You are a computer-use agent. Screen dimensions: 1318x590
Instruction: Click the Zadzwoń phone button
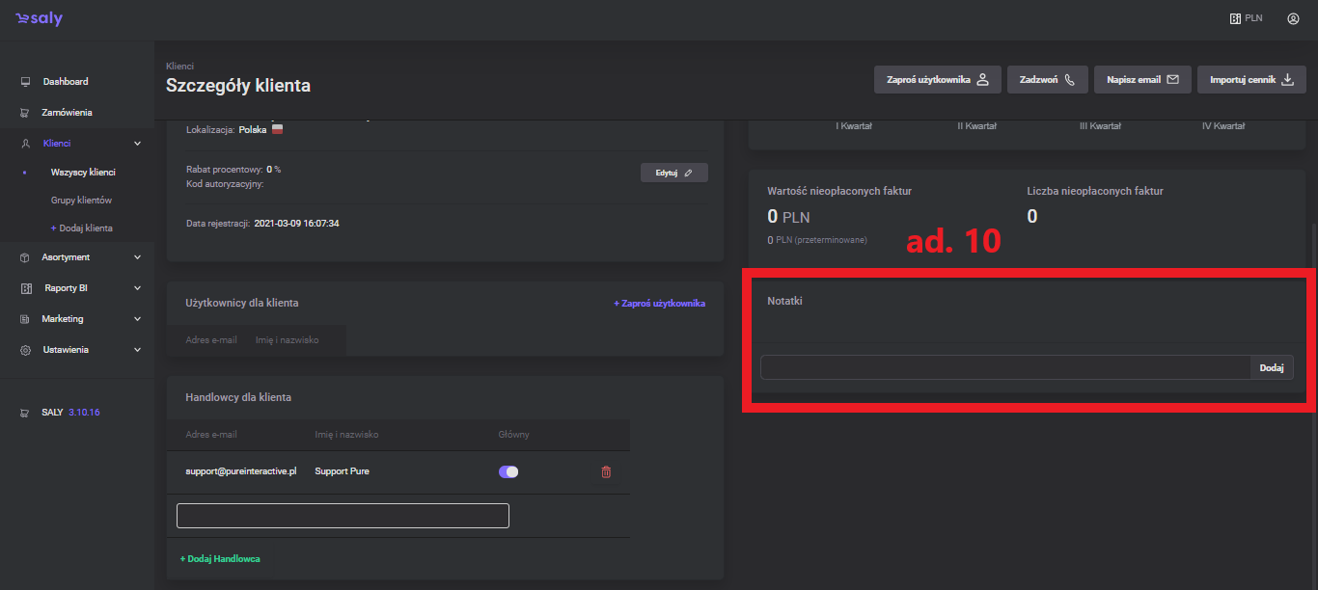click(x=1048, y=80)
